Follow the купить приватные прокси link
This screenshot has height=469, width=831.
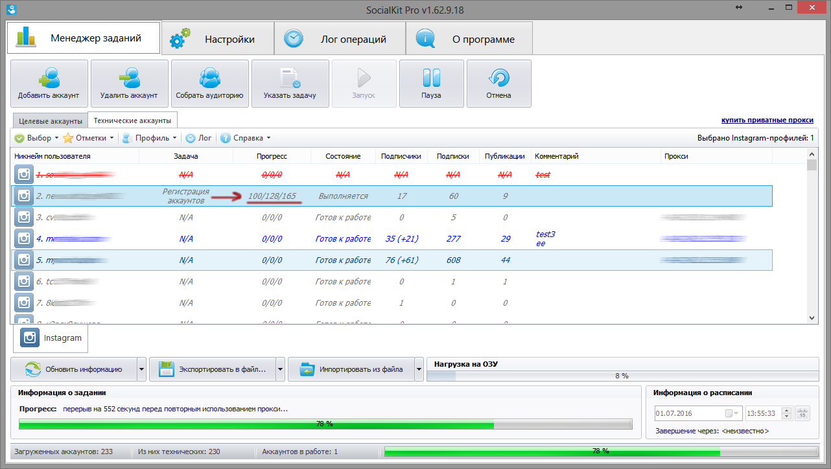[767, 120]
